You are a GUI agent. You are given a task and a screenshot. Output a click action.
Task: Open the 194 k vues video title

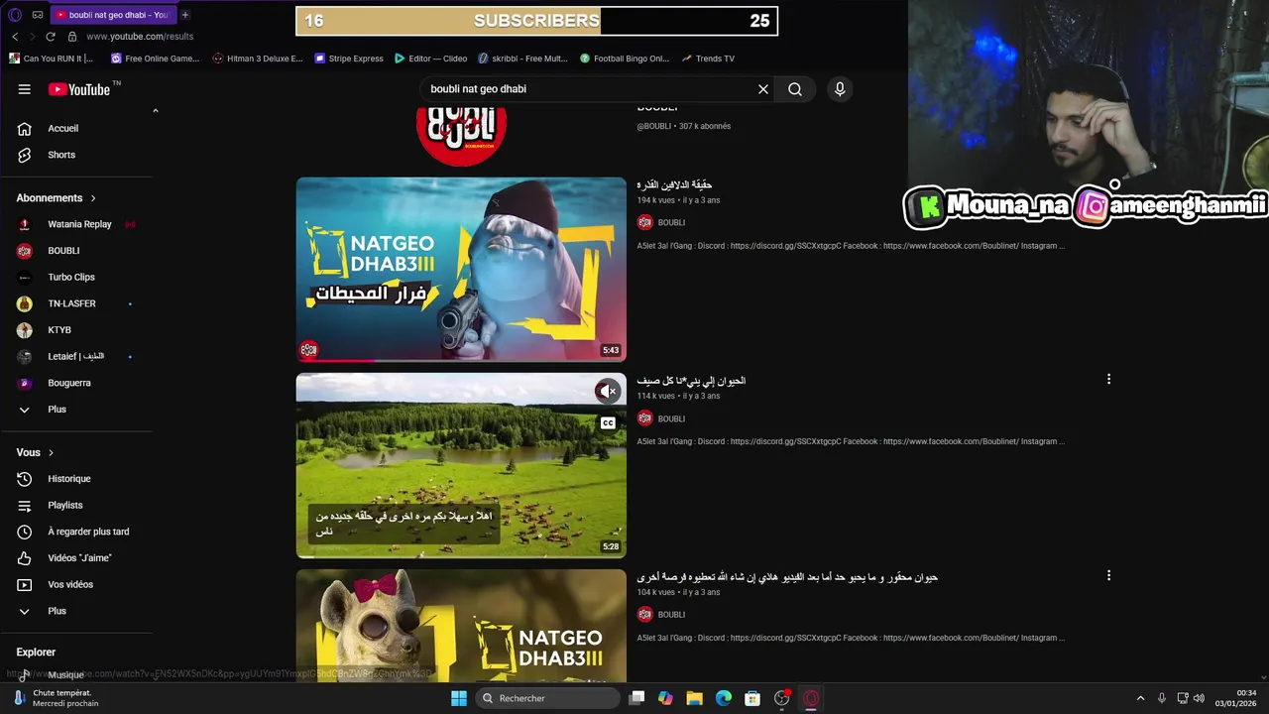674,184
